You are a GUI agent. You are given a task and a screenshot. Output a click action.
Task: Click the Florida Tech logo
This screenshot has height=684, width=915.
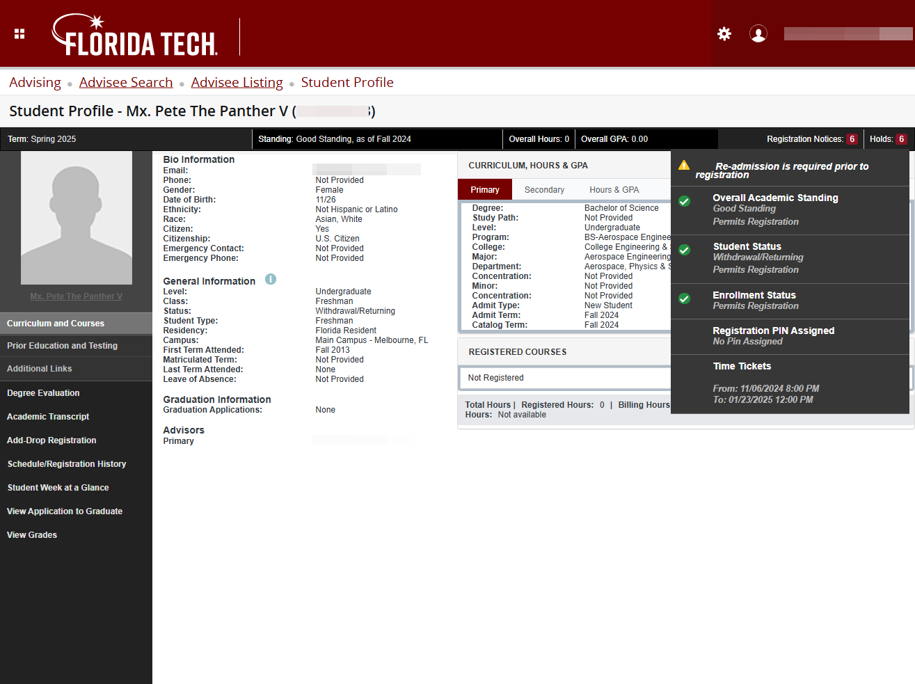(135, 35)
